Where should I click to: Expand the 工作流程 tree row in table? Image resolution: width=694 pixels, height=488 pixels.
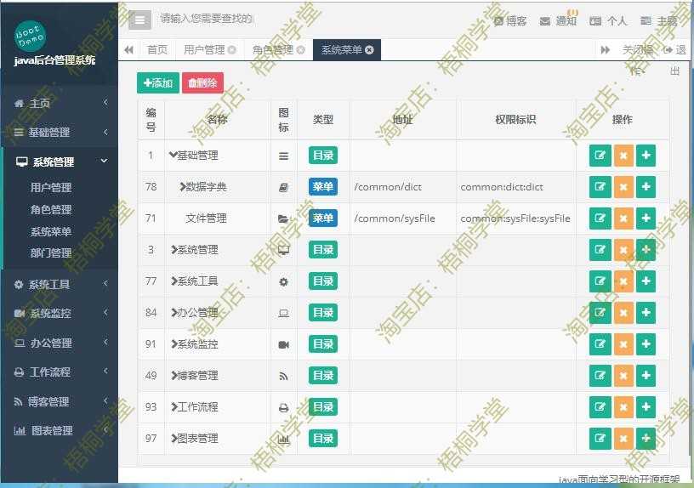coord(174,406)
